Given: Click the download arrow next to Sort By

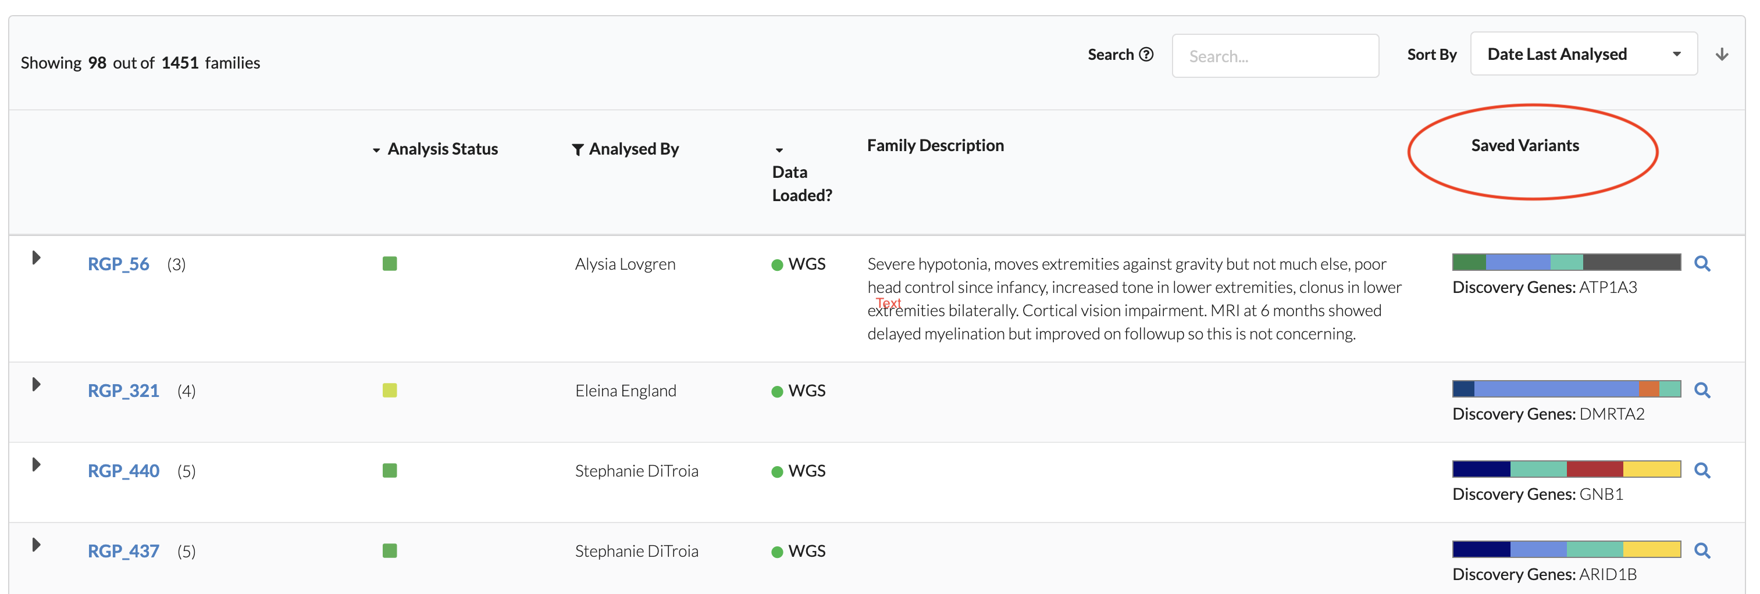Looking at the screenshot, I should [x=1723, y=54].
